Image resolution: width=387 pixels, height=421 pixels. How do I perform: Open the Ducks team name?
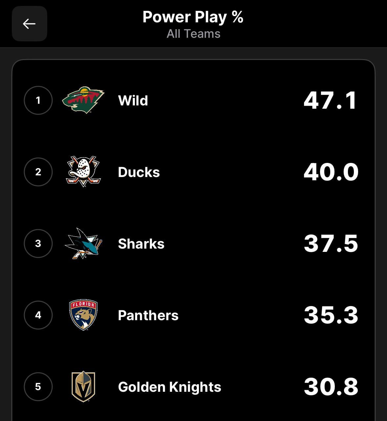pyautogui.click(x=139, y=172)
